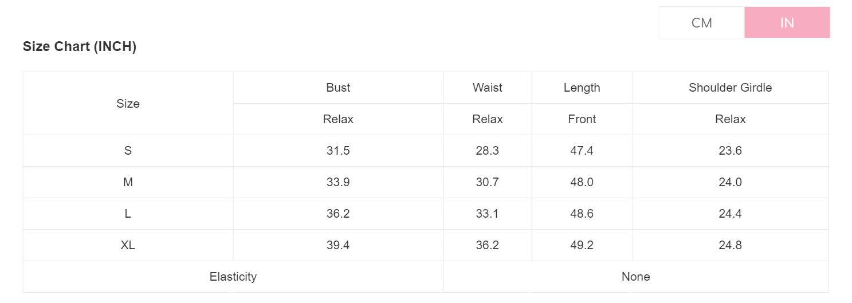Select the IN unit toggle

[x=787, y=23]
